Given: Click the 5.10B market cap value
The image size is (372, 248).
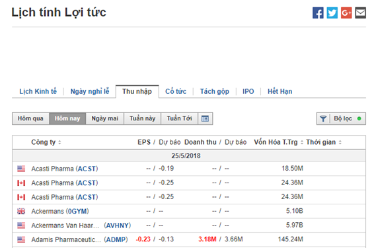Looking at the screenshot, I should pos(295,211).
